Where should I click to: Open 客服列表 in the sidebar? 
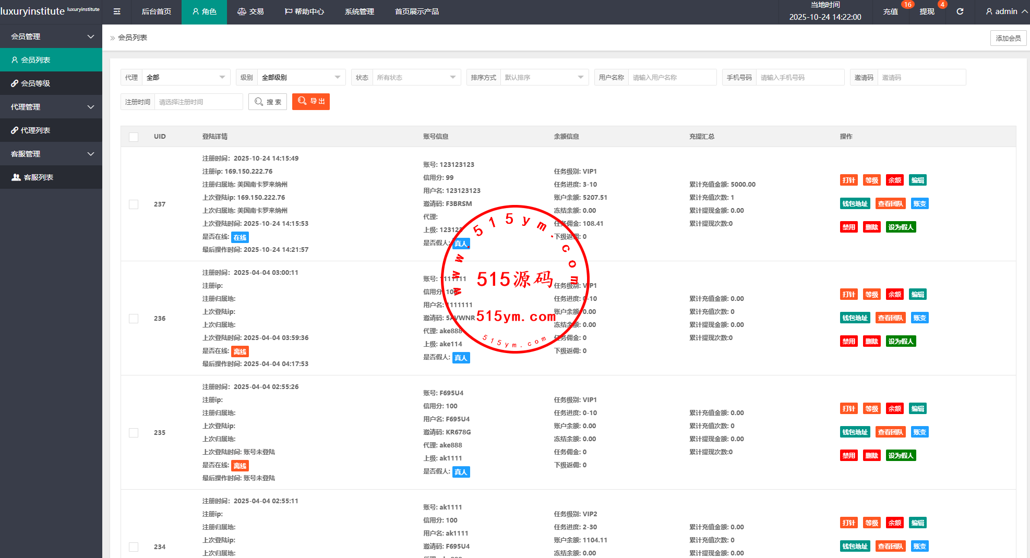click(x=39, y=177)
